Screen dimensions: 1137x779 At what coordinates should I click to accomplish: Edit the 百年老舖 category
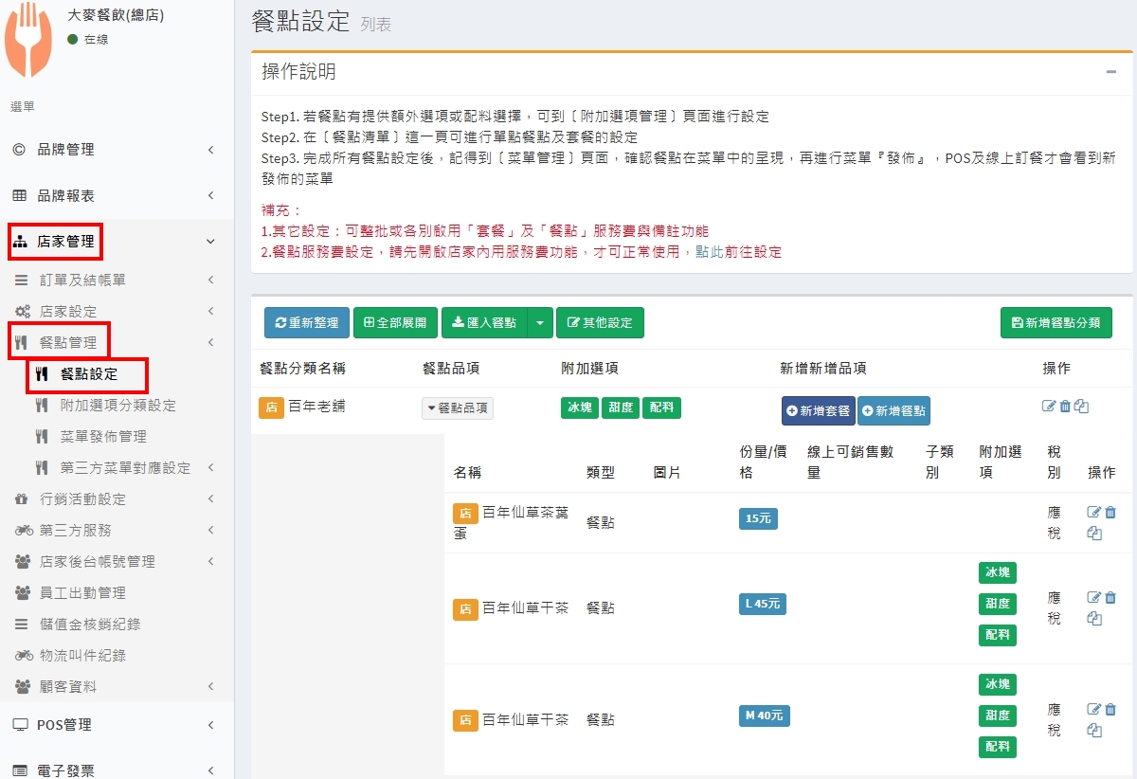pos(1049,407)
